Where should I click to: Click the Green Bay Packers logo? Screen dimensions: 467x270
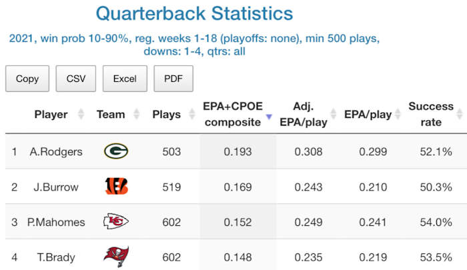(x=116, y=152)
